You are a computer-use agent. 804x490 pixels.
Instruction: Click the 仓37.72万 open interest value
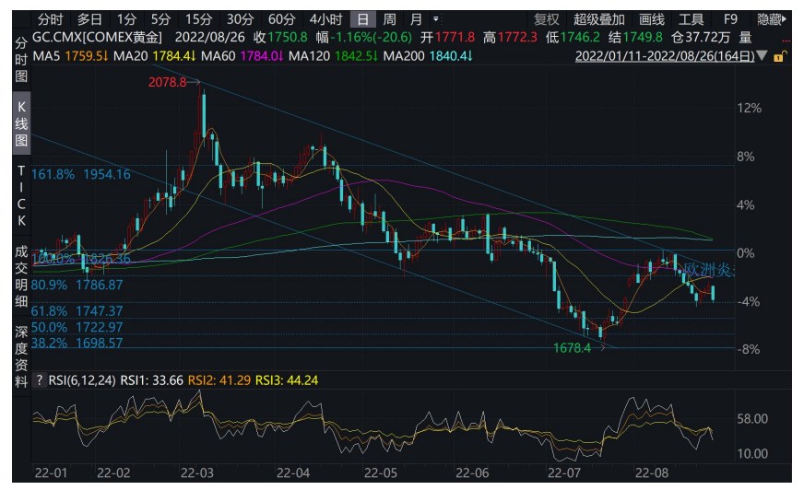(x=701, y=38)
